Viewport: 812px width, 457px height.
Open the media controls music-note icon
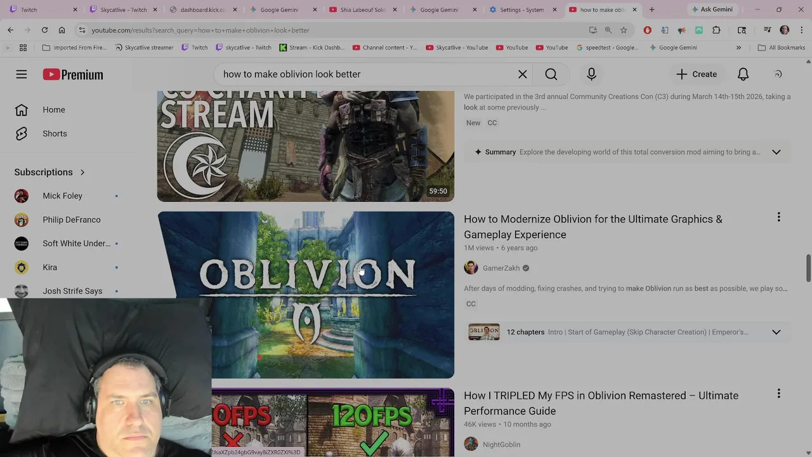[767, 30]
